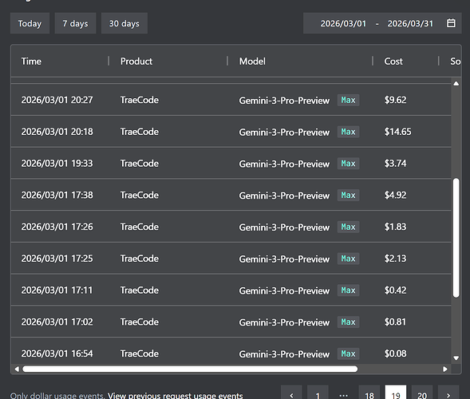Viewport: 470px width, 399px height.
Task: Select the Today filter button
Action: coord(30,23)
